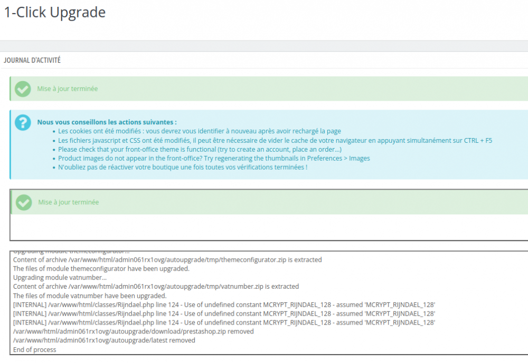The width and height of the screenshot is (528, 363).
Task: Click the reactivate your shop reminder
Action: pos(182,167)
